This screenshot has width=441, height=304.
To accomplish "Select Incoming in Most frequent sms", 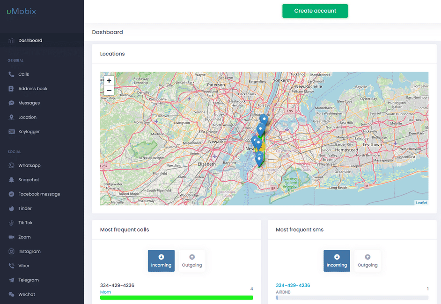I will (x=337, y=261).
